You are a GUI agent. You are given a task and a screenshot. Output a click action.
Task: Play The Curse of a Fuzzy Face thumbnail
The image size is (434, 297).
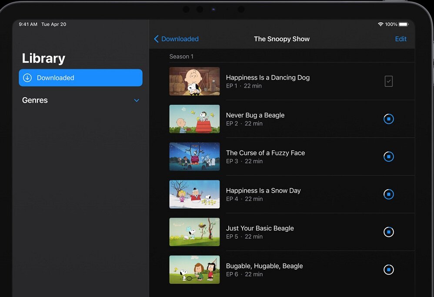tap(194, 157)
